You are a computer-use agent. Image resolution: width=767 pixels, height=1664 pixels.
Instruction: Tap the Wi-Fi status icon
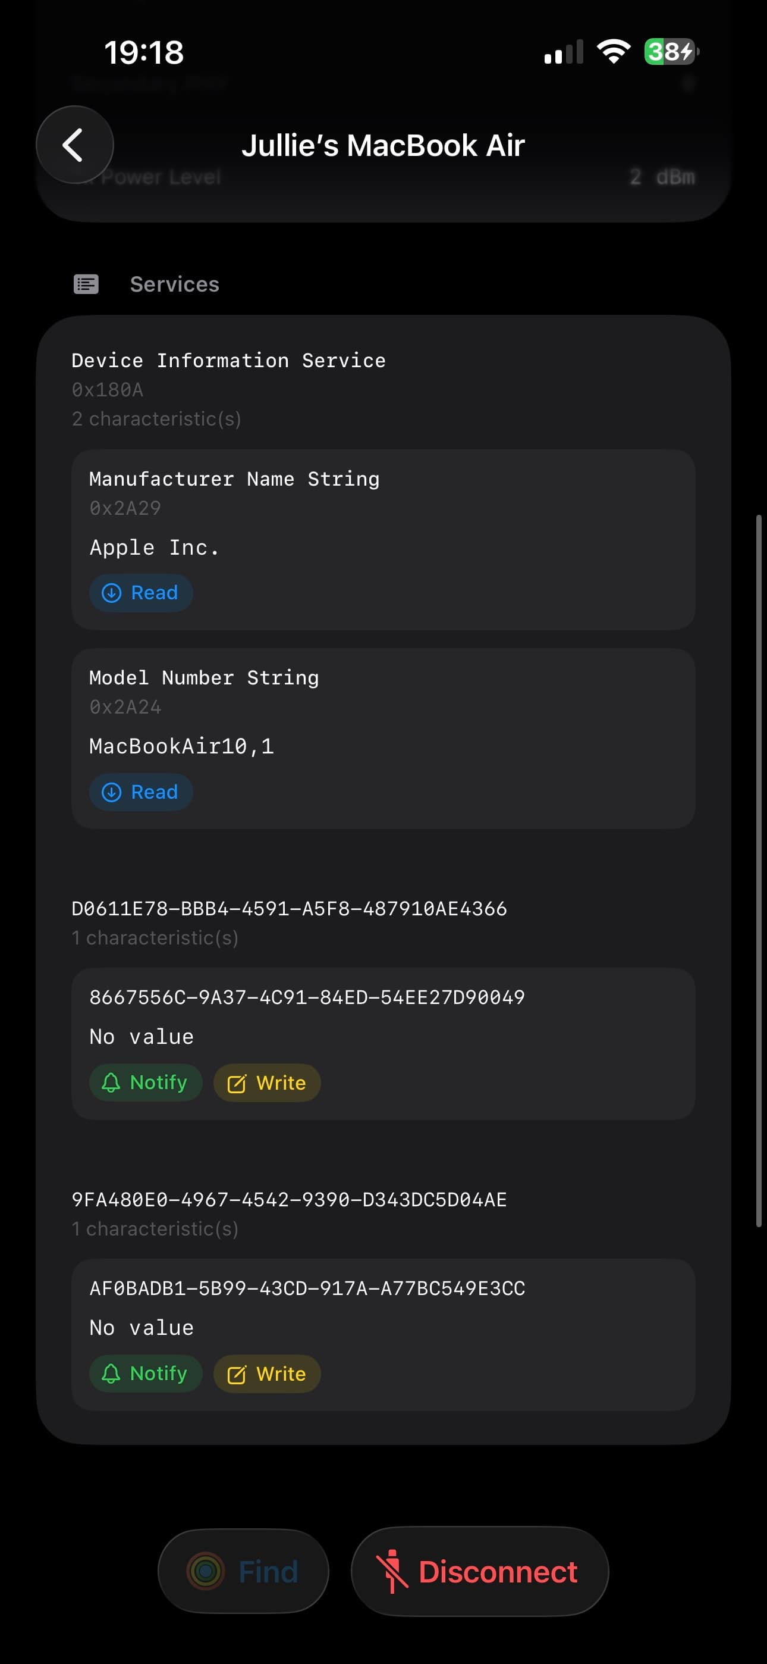click(x=614, y=52)
